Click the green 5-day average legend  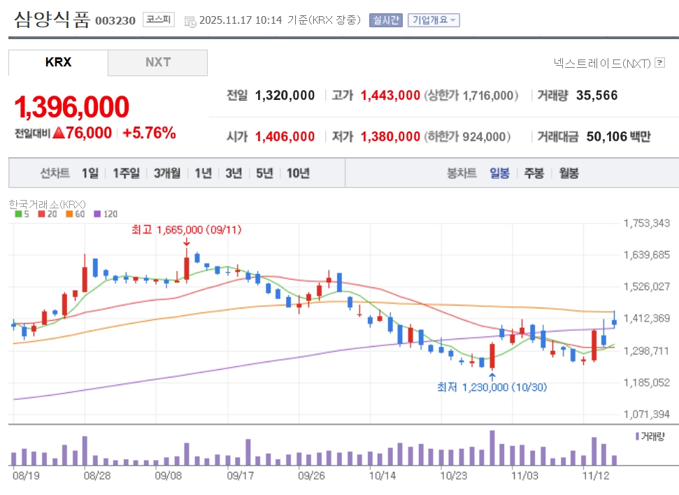[22, 214]
